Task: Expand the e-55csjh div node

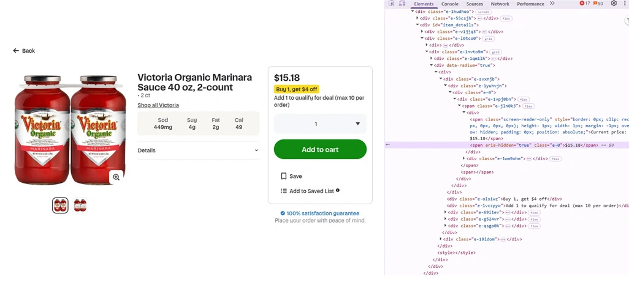Action: coord(417,18)
